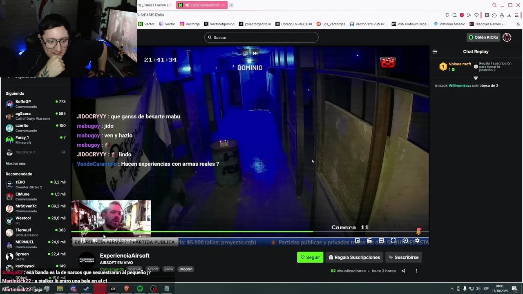This screenshot has width=523, height=294.
Task: Share the video via share icon
Action: point(403,271)
